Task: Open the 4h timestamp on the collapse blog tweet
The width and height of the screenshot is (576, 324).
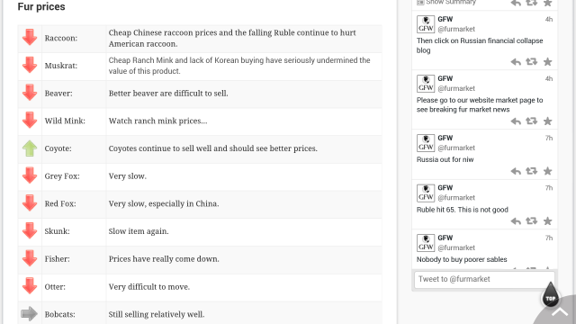Action: click(x=549, y=19)
